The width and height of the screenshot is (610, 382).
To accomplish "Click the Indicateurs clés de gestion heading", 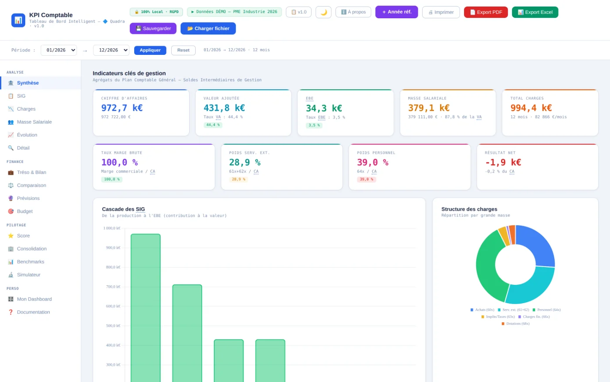I will pos(129,73).
